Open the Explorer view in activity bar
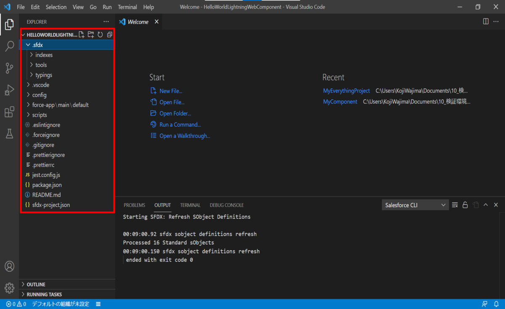505x309 pixels. coord(9,24)
